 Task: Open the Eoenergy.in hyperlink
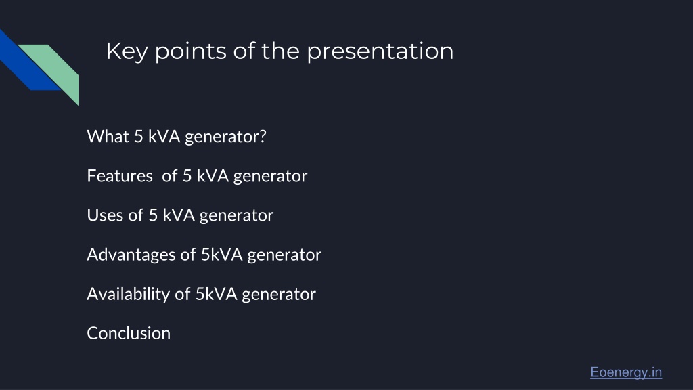tap(626, 372)
